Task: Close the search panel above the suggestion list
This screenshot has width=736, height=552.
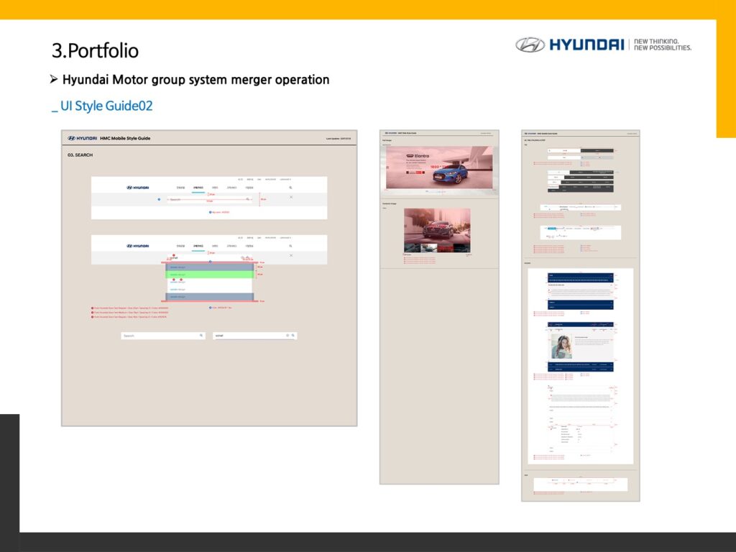Action: coord(291,255)
